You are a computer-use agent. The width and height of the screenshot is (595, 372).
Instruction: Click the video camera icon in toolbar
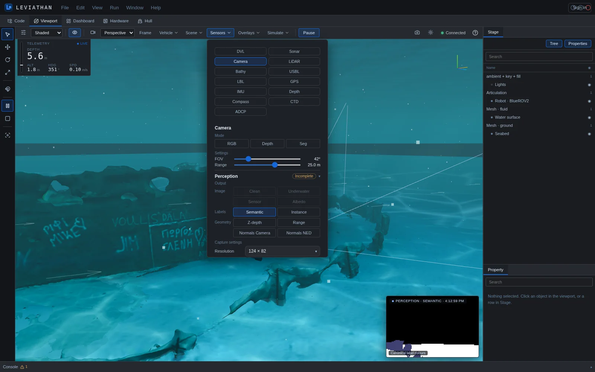(x=93, y=33)
